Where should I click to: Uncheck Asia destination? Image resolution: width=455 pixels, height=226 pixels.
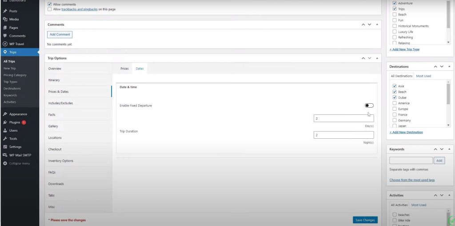395,86
